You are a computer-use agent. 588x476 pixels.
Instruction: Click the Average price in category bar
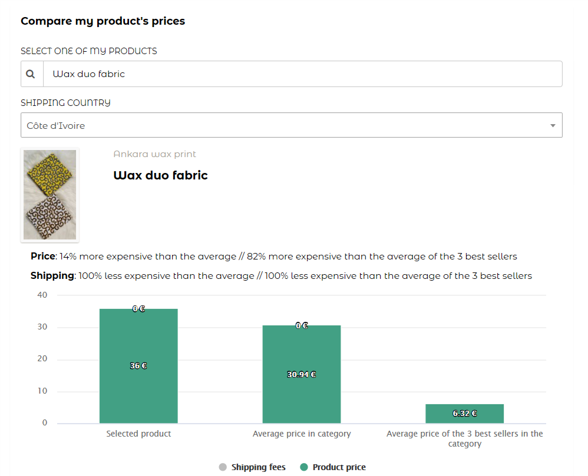[x=301, y=400]
